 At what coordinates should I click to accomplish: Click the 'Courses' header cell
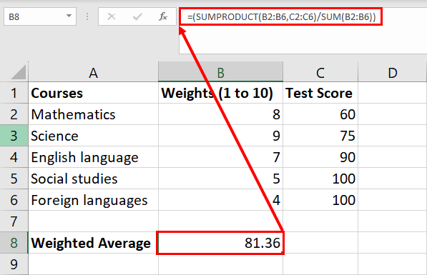pos(93,93)
